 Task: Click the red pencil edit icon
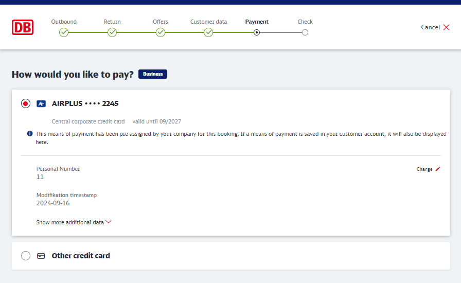[438, 169]
